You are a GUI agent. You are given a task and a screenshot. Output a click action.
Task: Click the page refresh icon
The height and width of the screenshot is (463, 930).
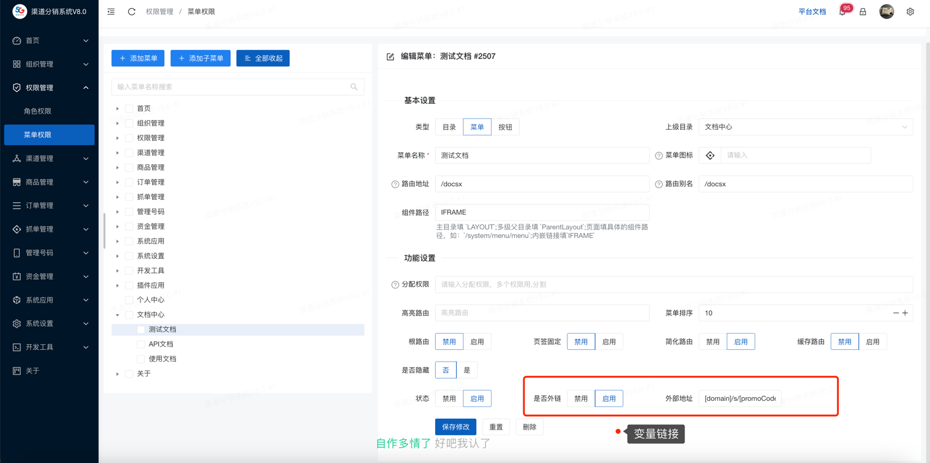point(132,12)
